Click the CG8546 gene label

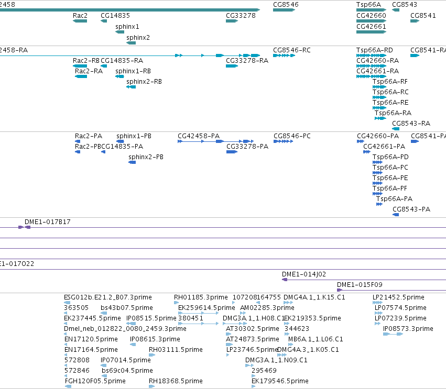click(286, 5)
